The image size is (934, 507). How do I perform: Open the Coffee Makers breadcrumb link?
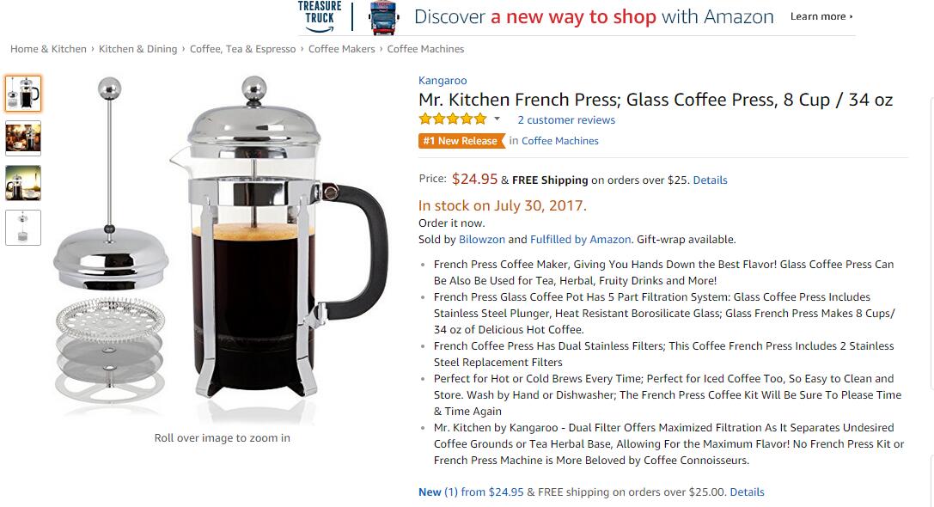coord(341,49)
